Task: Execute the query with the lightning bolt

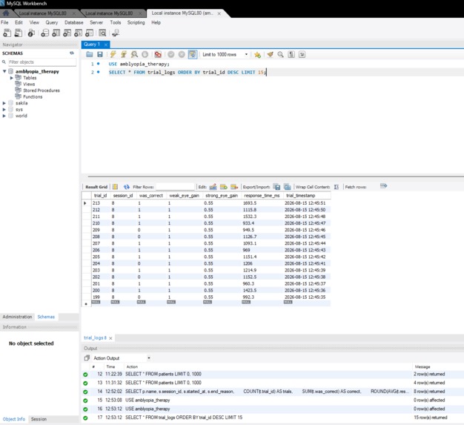Action: [x=113, y=54]
